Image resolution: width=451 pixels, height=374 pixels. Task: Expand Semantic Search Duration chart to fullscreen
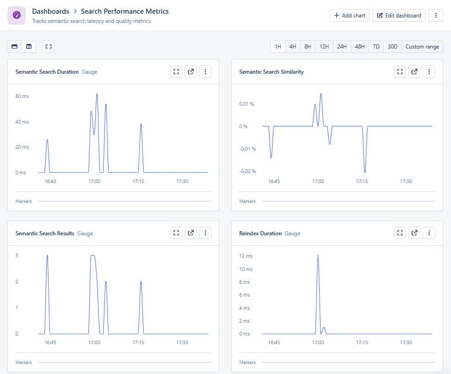[176, 71]
